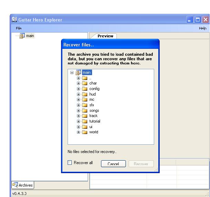The image size is (210, 197).
Task: Select the hud folder label
Action: tap(92, 94)
